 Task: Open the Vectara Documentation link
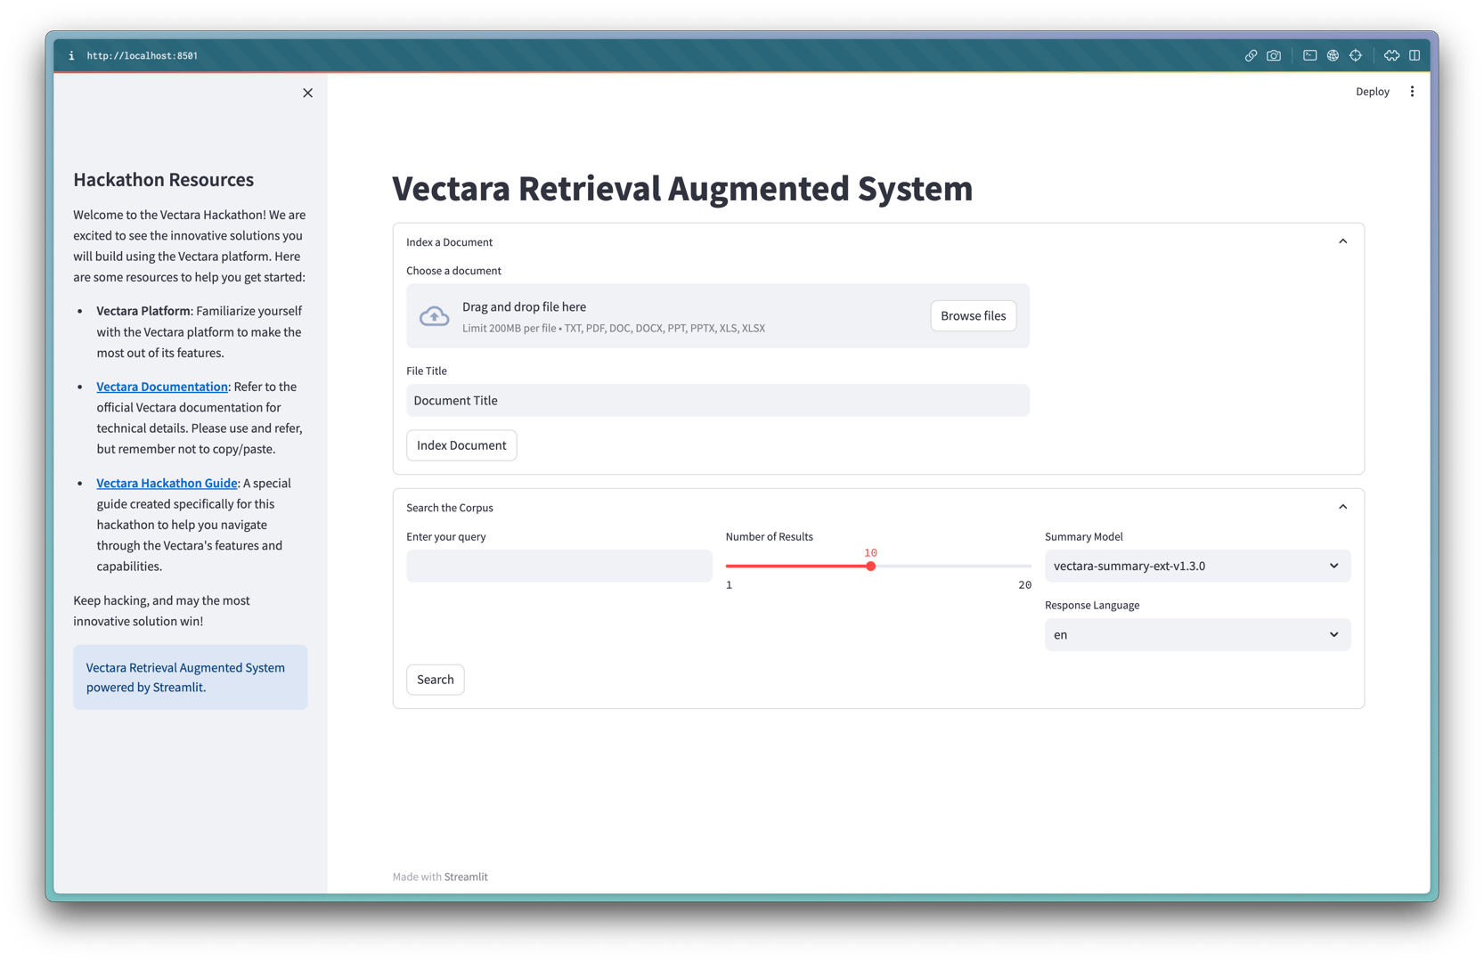point(162,387)
